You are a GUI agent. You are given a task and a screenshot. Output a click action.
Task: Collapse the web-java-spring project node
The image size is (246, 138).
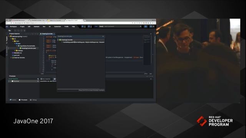(x=9, y=36)
